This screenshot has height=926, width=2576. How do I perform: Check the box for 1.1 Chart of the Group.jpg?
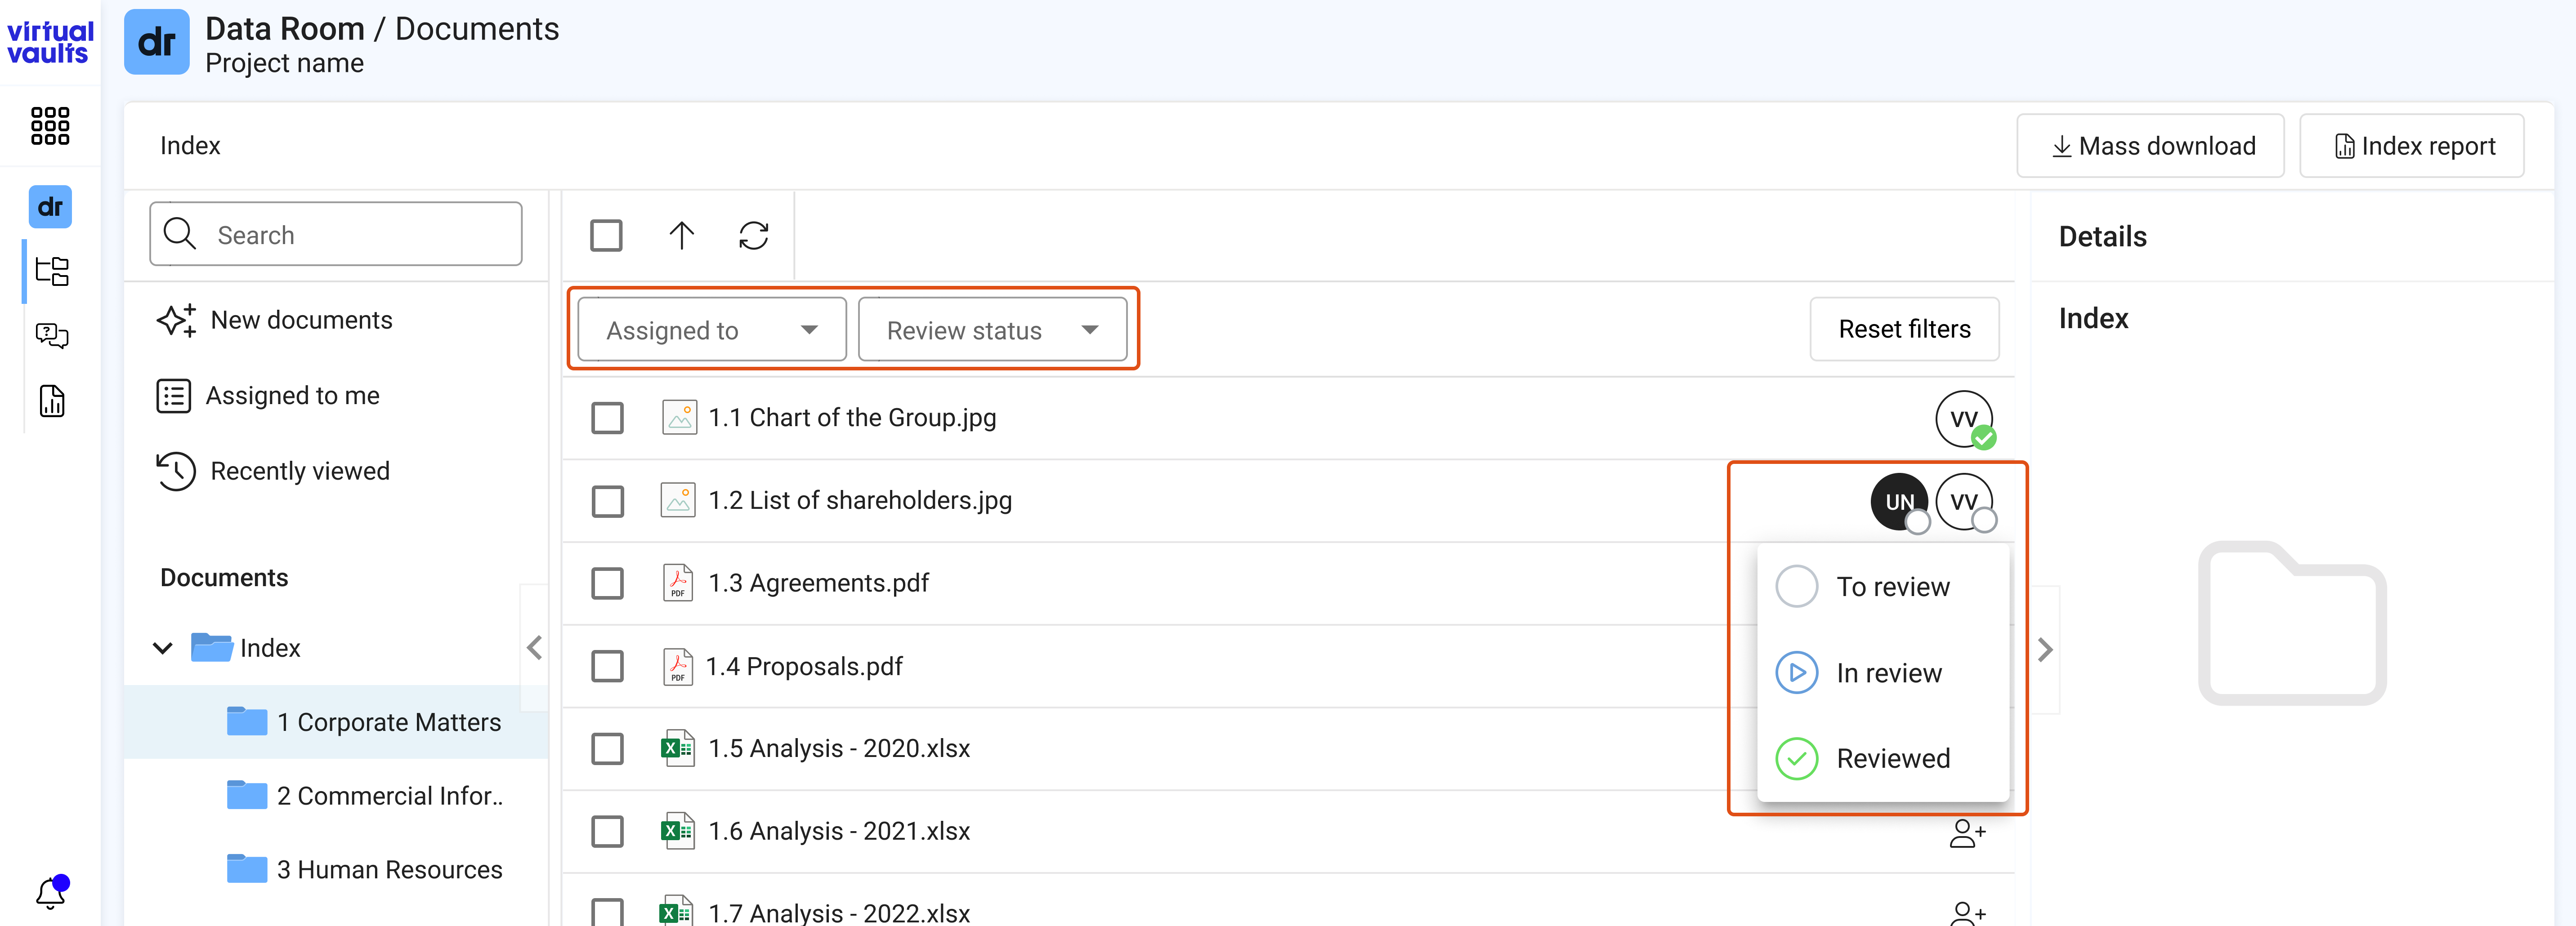tap(607, 418)
